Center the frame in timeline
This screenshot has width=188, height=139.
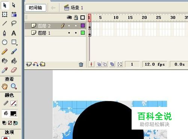tap(91, 64)
